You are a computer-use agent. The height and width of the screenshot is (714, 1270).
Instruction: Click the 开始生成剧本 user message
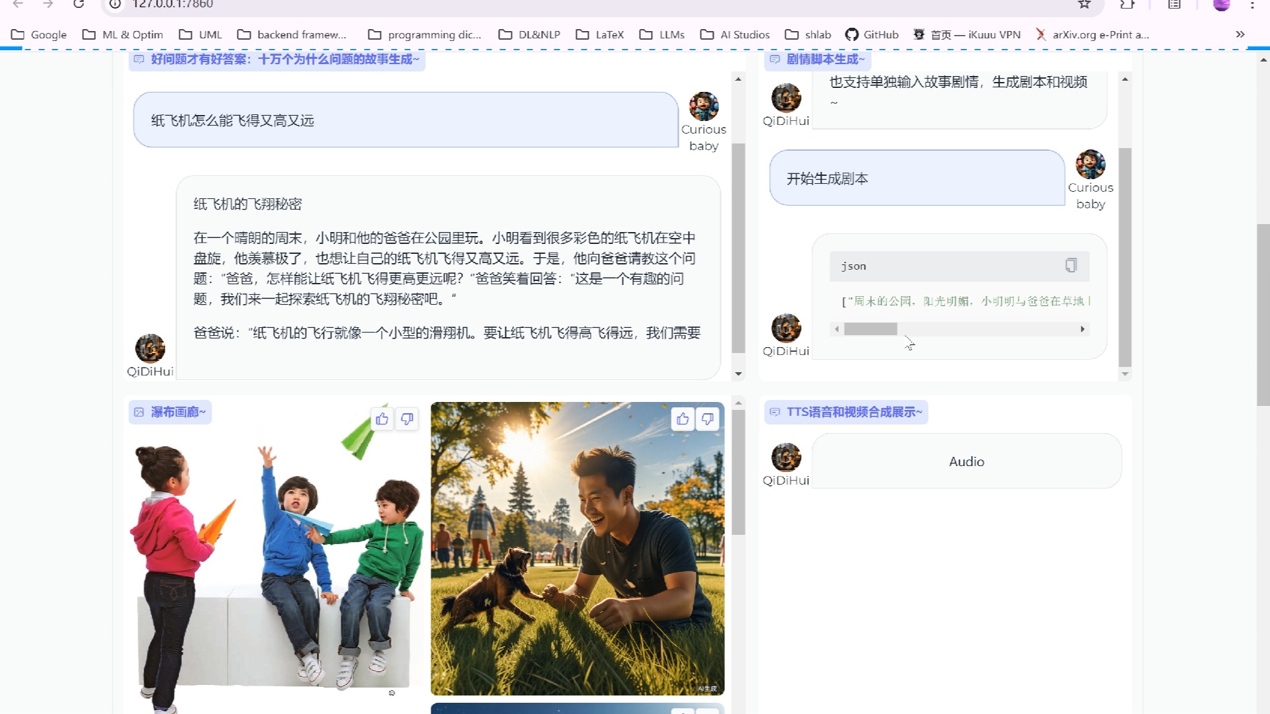click(917, 178)
